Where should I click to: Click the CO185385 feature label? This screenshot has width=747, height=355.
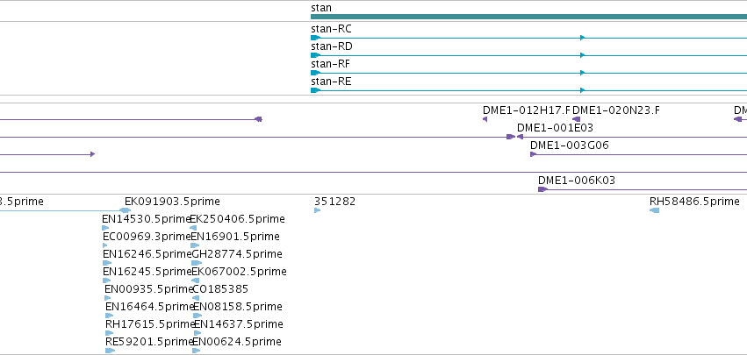pos(220,289)
